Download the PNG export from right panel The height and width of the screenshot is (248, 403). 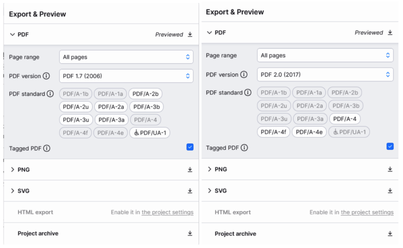(390, 169)
